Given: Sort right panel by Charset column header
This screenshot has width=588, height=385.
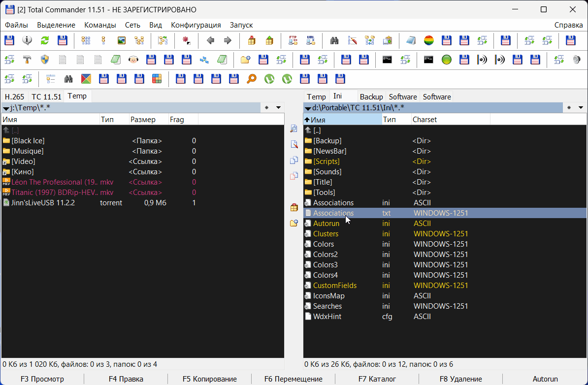Looking at the screenshot, I should pos(425,120).
